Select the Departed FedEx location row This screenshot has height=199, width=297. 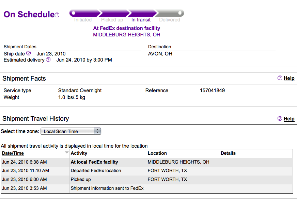[146, 171]
